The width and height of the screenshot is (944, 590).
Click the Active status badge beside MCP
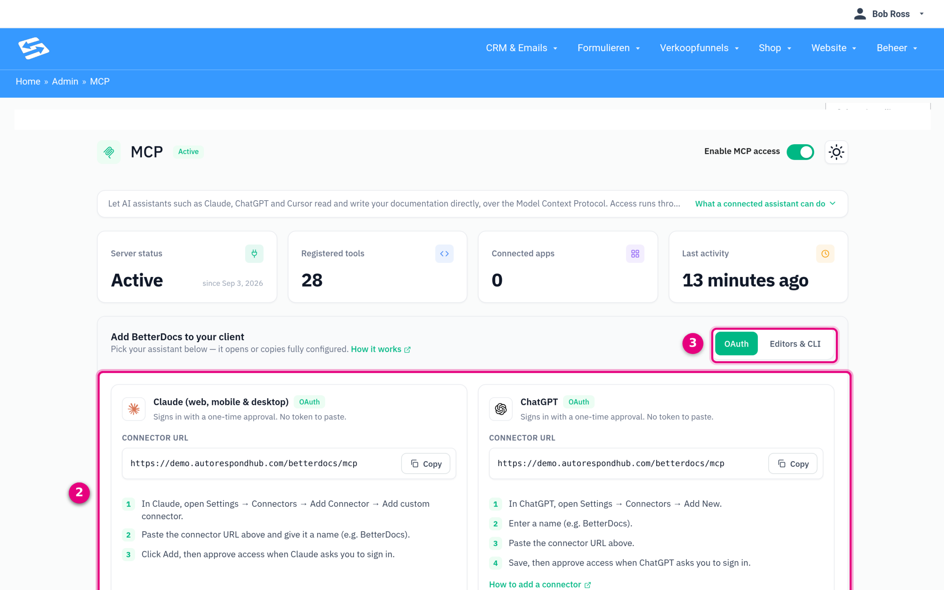(x=188, y=152)
